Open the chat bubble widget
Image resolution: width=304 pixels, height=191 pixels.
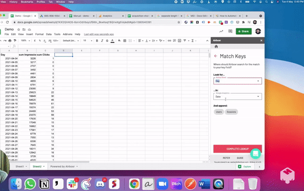[x=255, y=154]
